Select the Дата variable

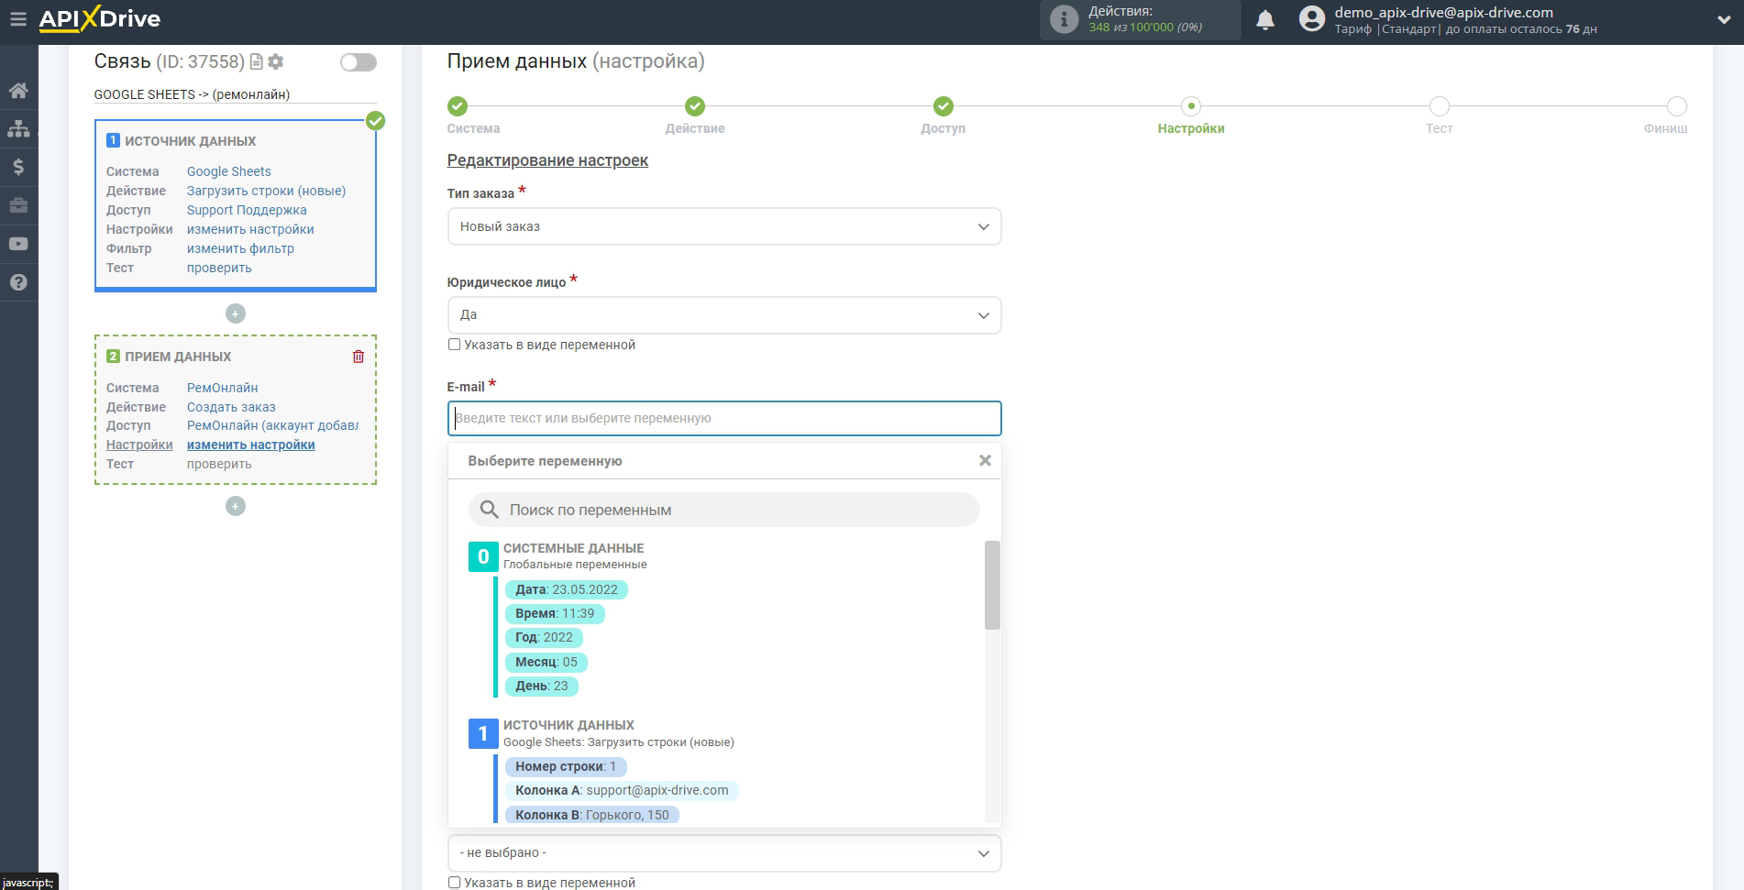coord(567,589)
